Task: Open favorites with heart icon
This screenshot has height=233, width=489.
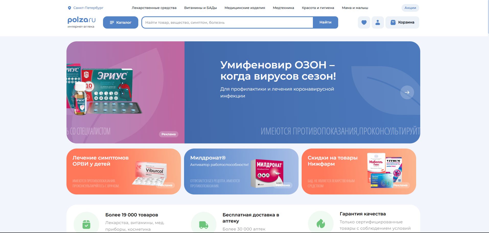Action: 364,22
